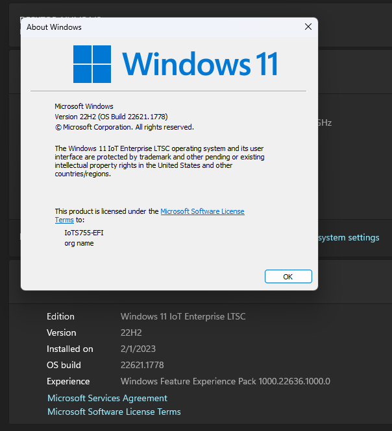
Task: Click the Experience label
Action: tap(68, 381)
